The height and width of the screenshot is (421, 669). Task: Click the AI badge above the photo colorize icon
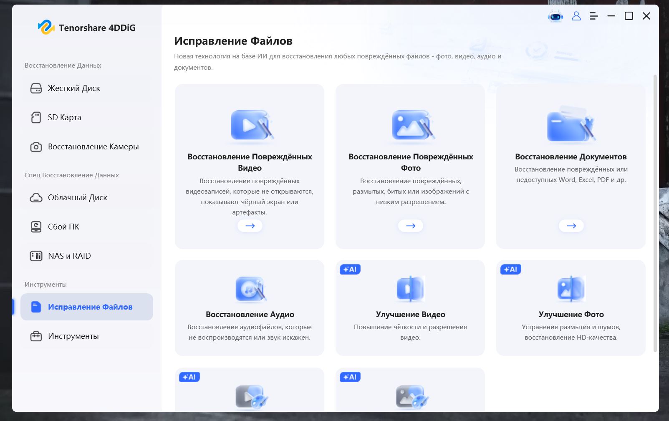pos(350,377)
